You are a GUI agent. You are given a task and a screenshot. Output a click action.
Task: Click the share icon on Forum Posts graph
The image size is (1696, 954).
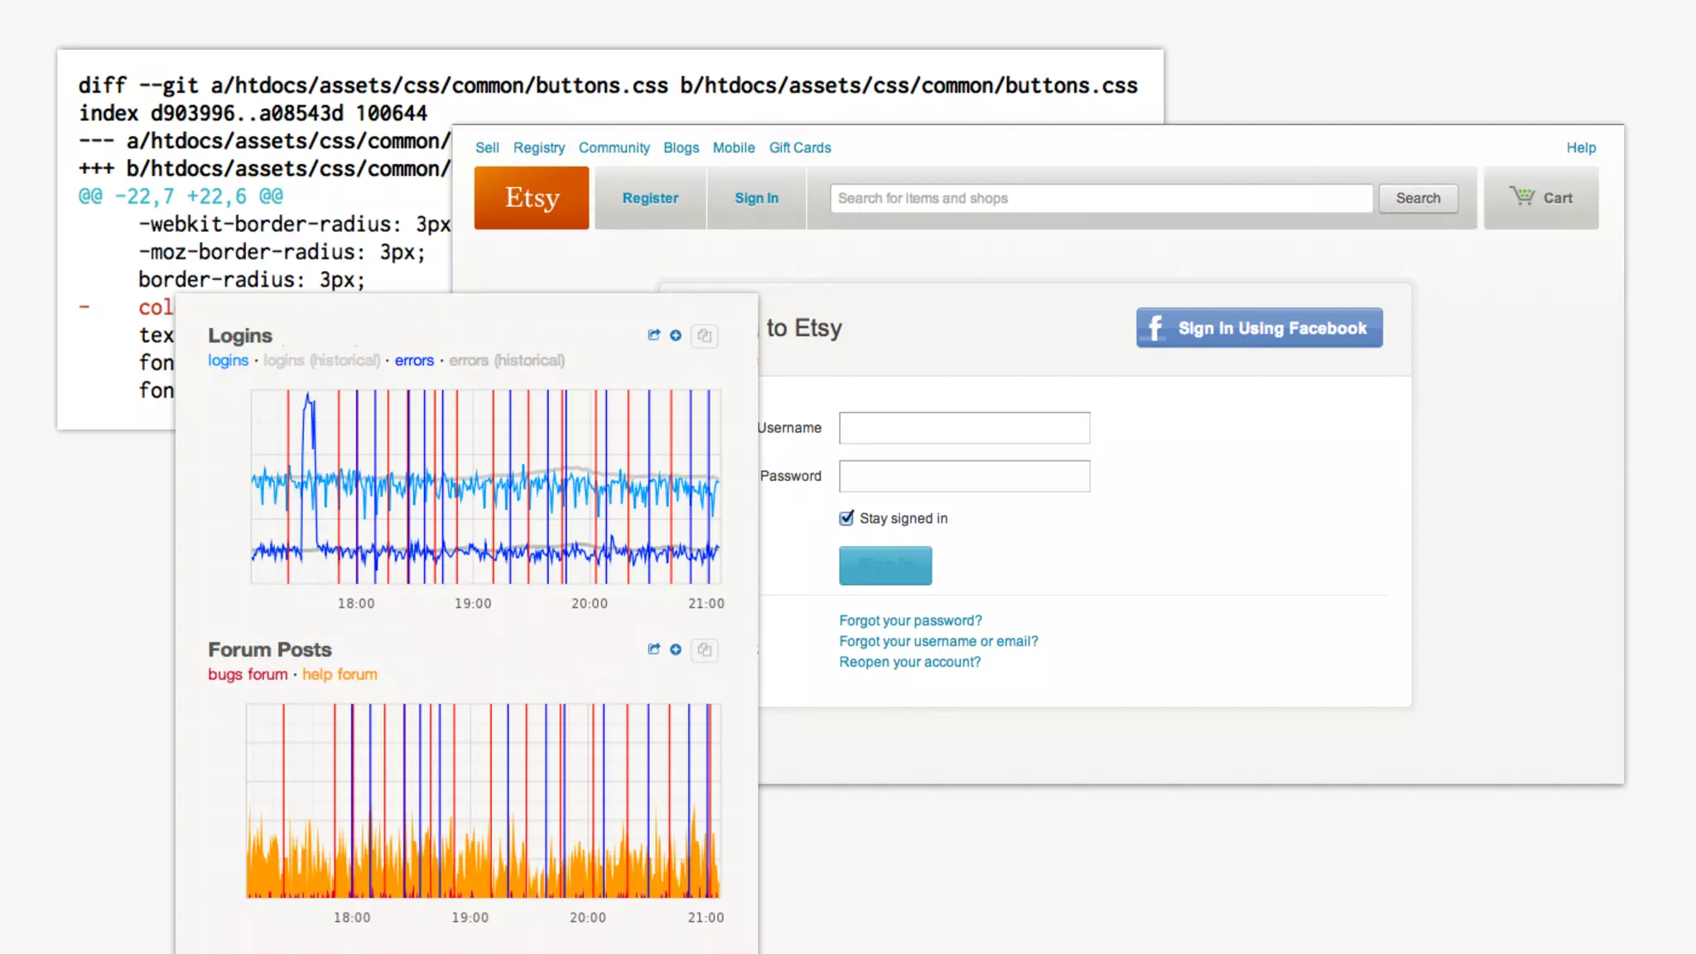pyautogui.click(x=653, y=649)
